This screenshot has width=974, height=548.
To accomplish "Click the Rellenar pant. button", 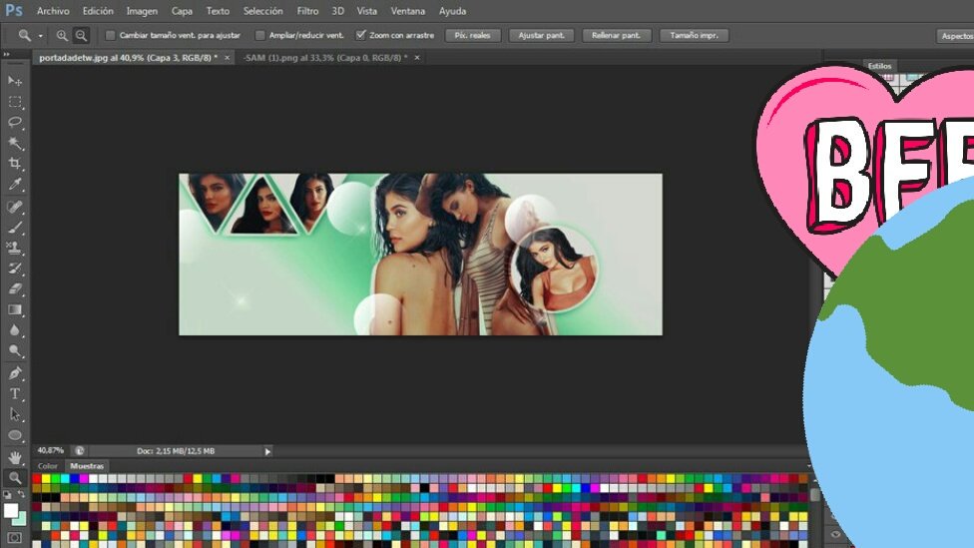I will tap(616, 35).
